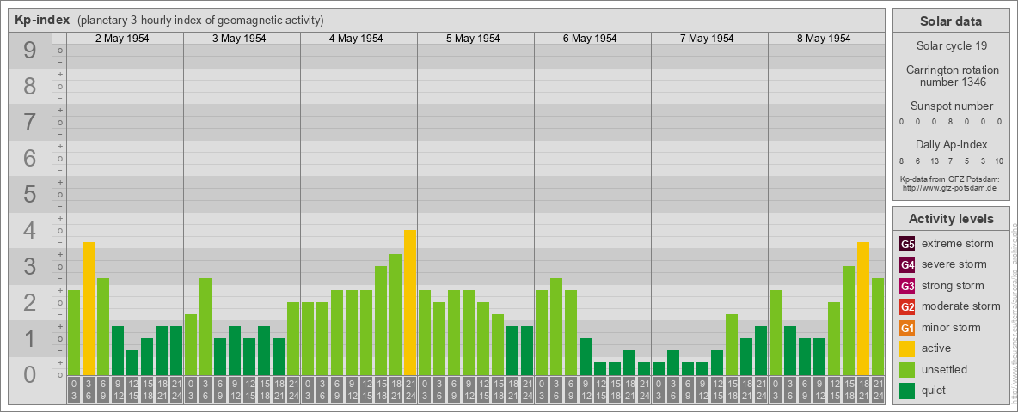Select the yellow active legend swatch
Screen dimensions: 1018x412
(907, 348)
